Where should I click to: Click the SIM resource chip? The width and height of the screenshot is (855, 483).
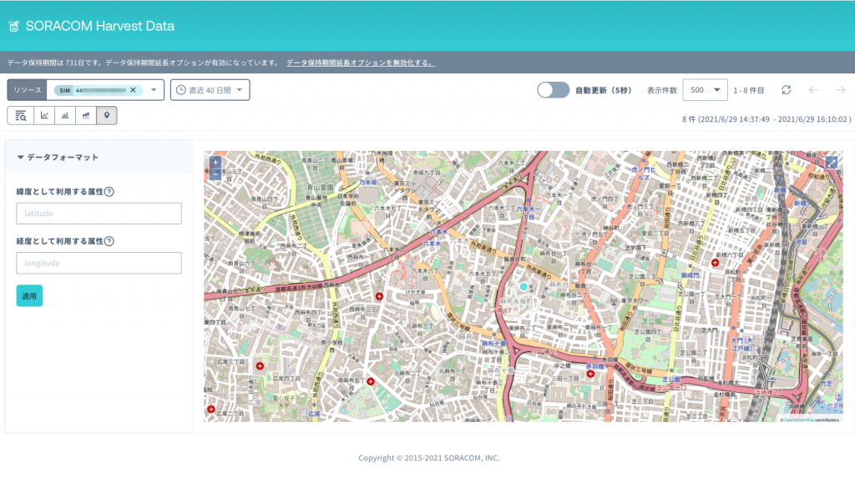99,90
